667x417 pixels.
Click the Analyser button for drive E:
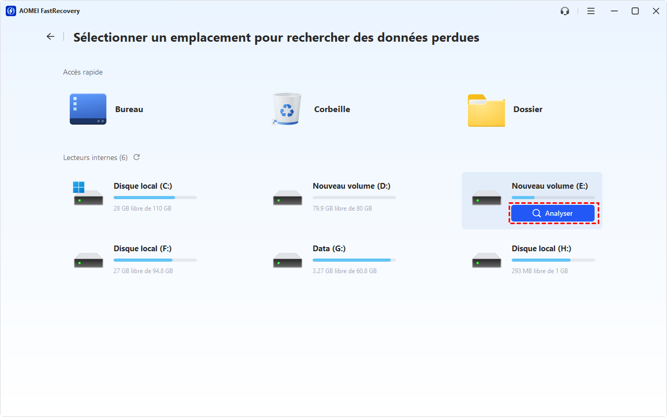pyautogui.click(x=553, y=213)
